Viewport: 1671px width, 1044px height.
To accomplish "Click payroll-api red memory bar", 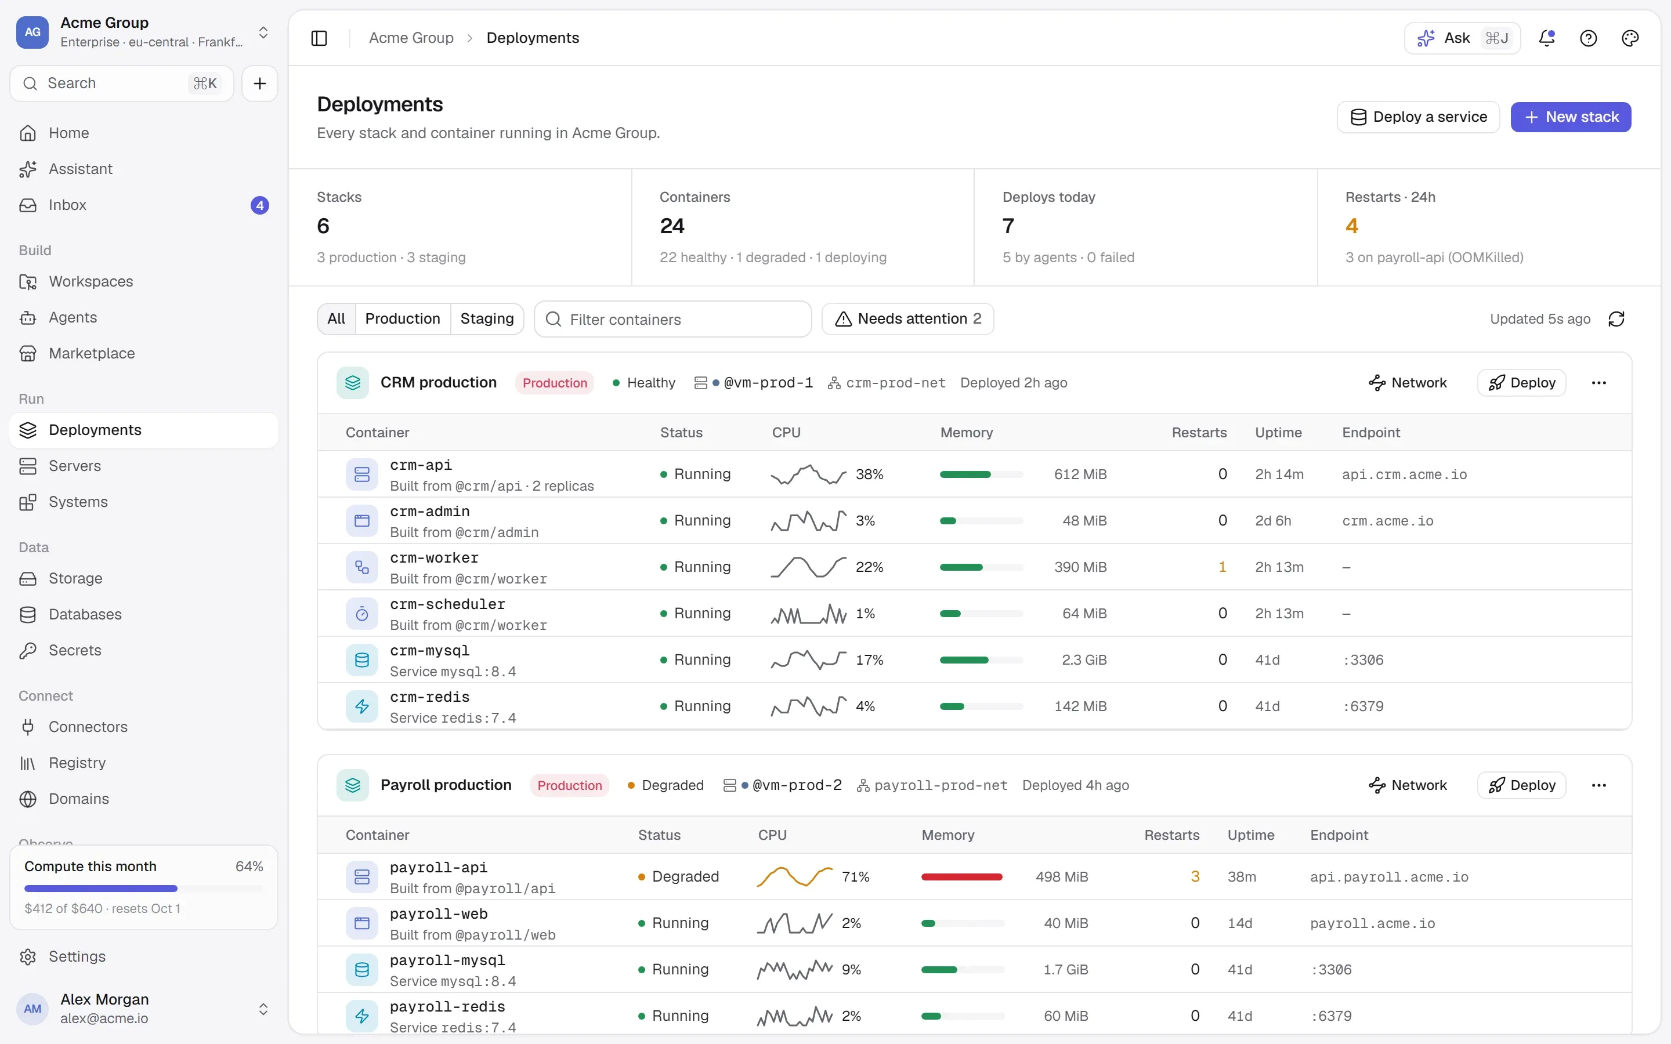I will pyautogui.click(x=962, y=877).
